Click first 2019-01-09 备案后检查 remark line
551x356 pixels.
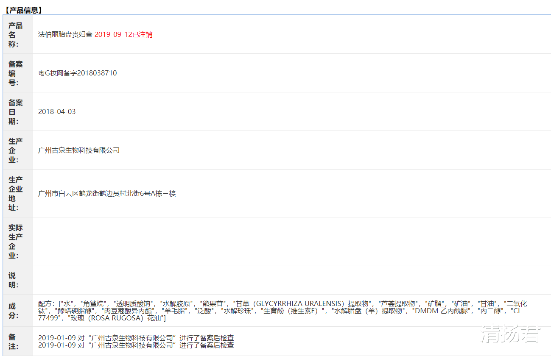click(136, 338)
